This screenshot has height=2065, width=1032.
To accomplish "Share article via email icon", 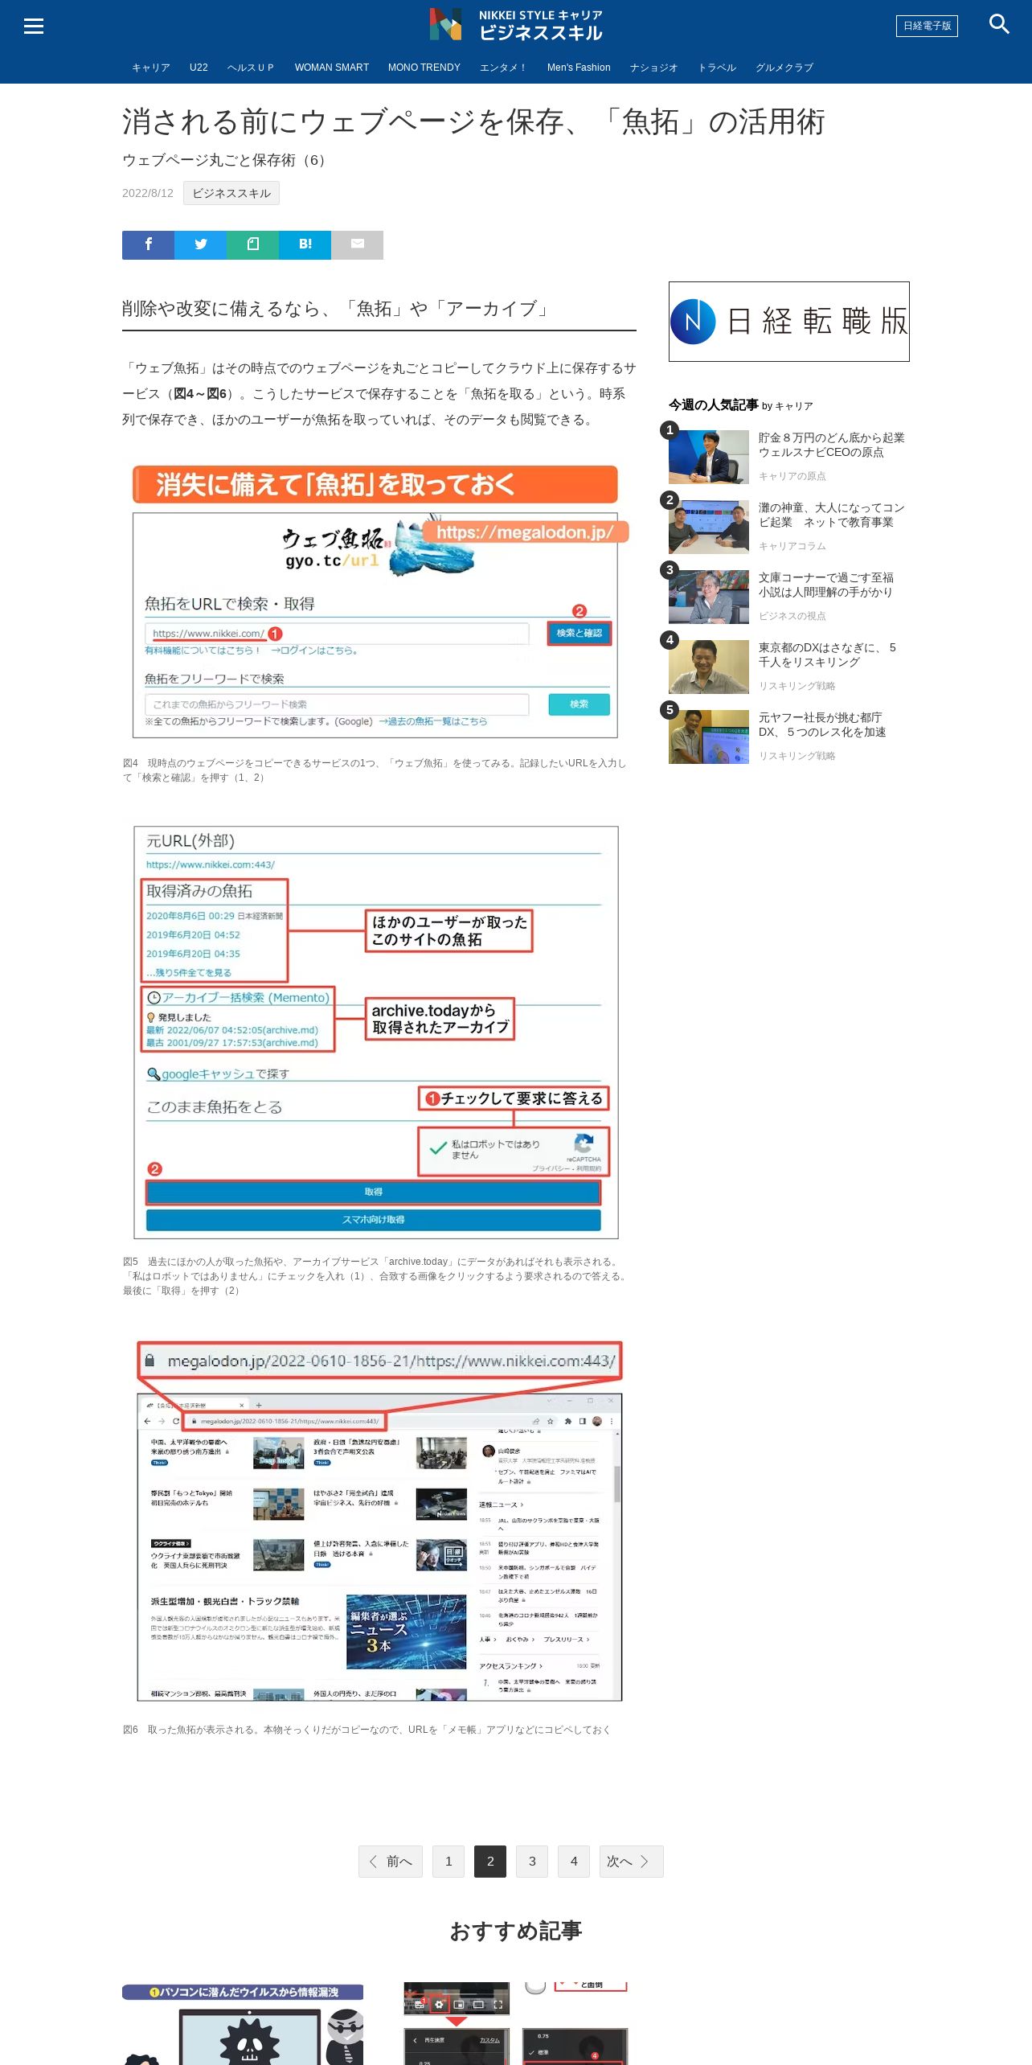I will [357, 244].
